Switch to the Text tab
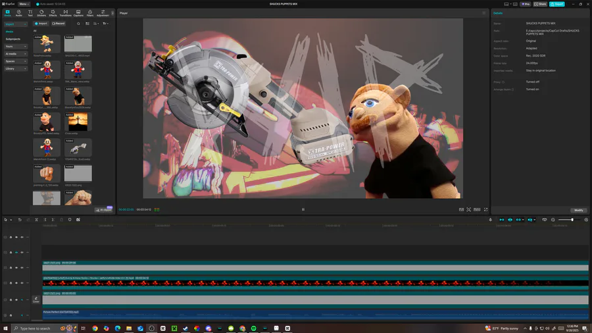 click(30, 13)
